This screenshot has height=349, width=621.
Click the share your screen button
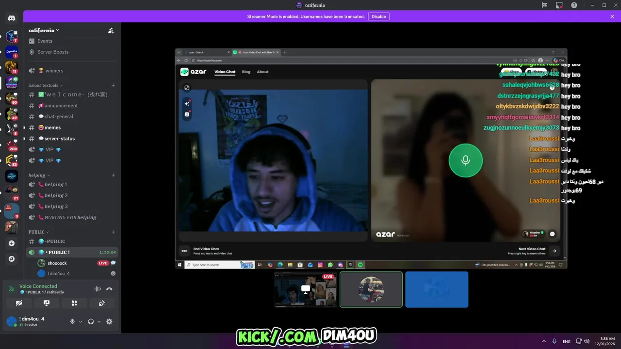pos(47,303)
